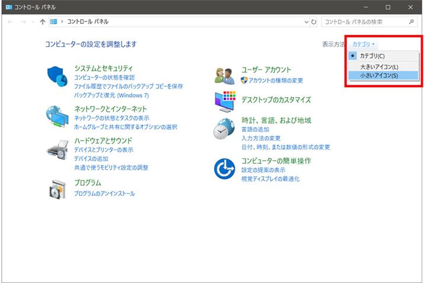The image size is (424, 283).
Task: Open デバイスとプリンターの表示 link
Action: [103, 150]
